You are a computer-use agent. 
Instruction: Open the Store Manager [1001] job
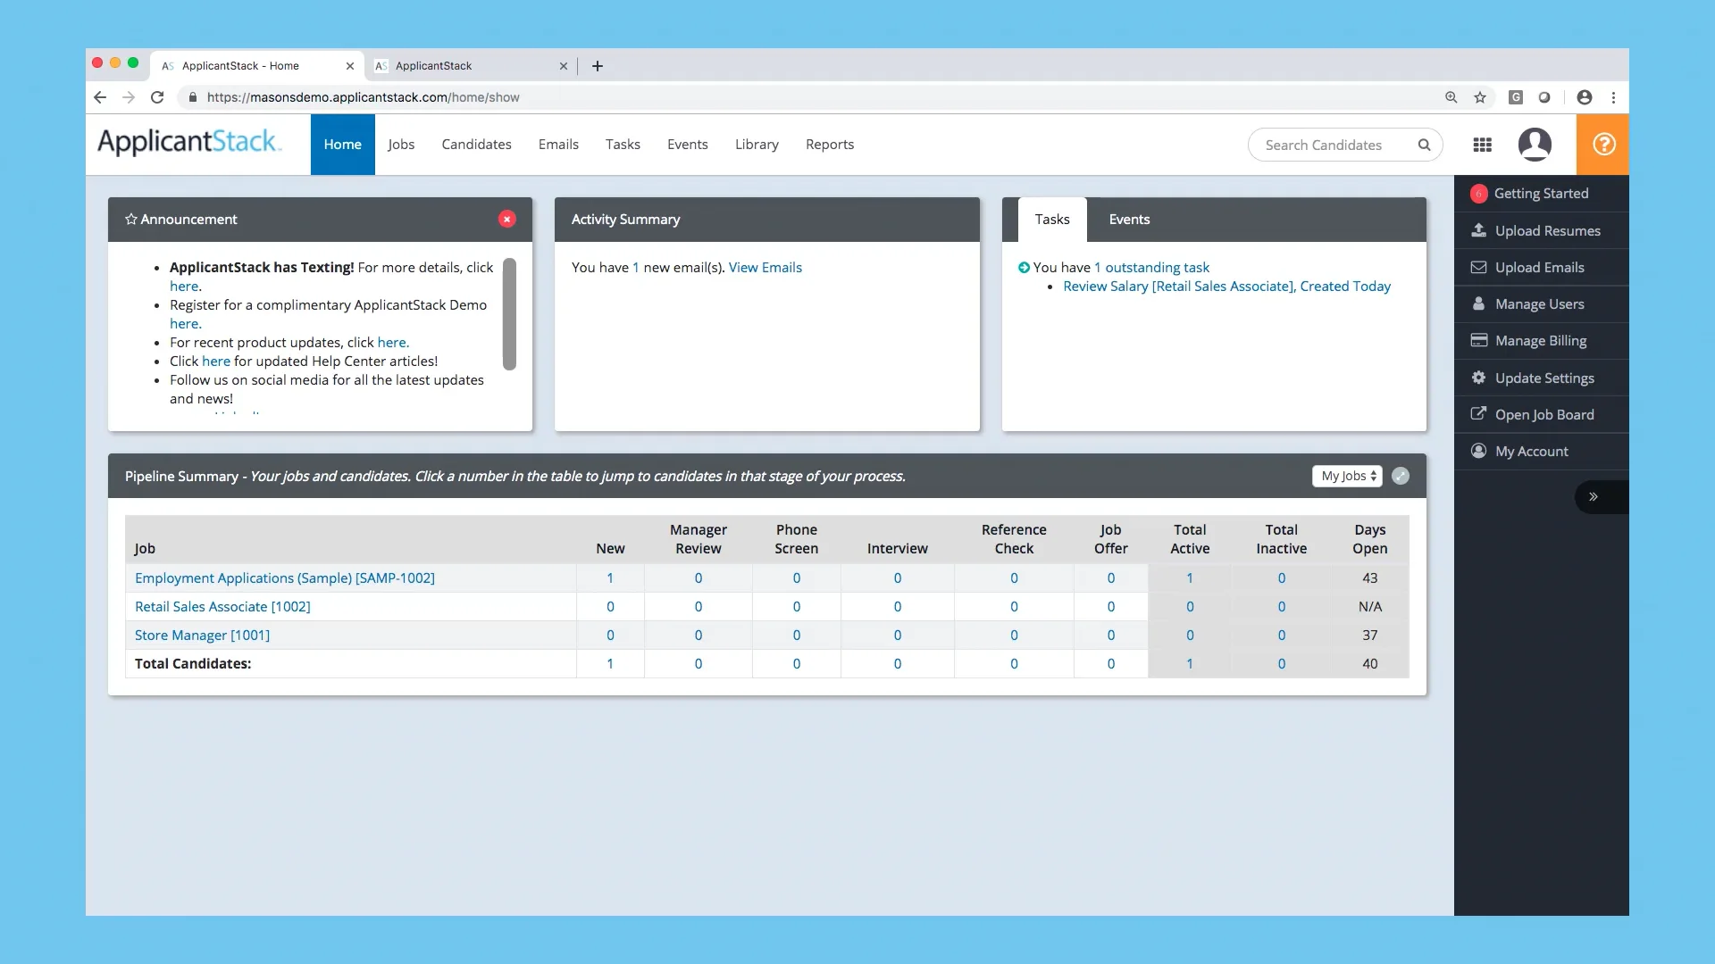[x=202, y=636]
